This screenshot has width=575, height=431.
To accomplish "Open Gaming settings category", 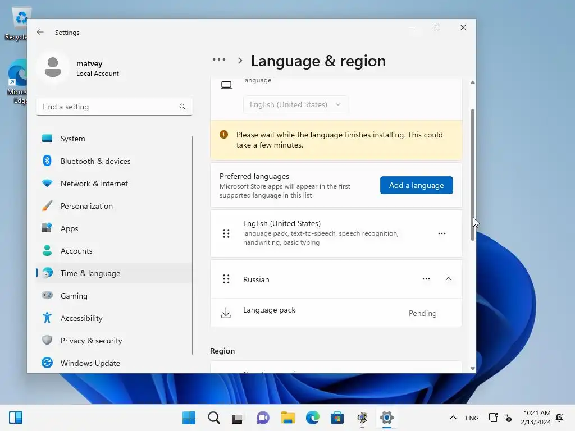I will pyautogui.click(x=113, y=296).
